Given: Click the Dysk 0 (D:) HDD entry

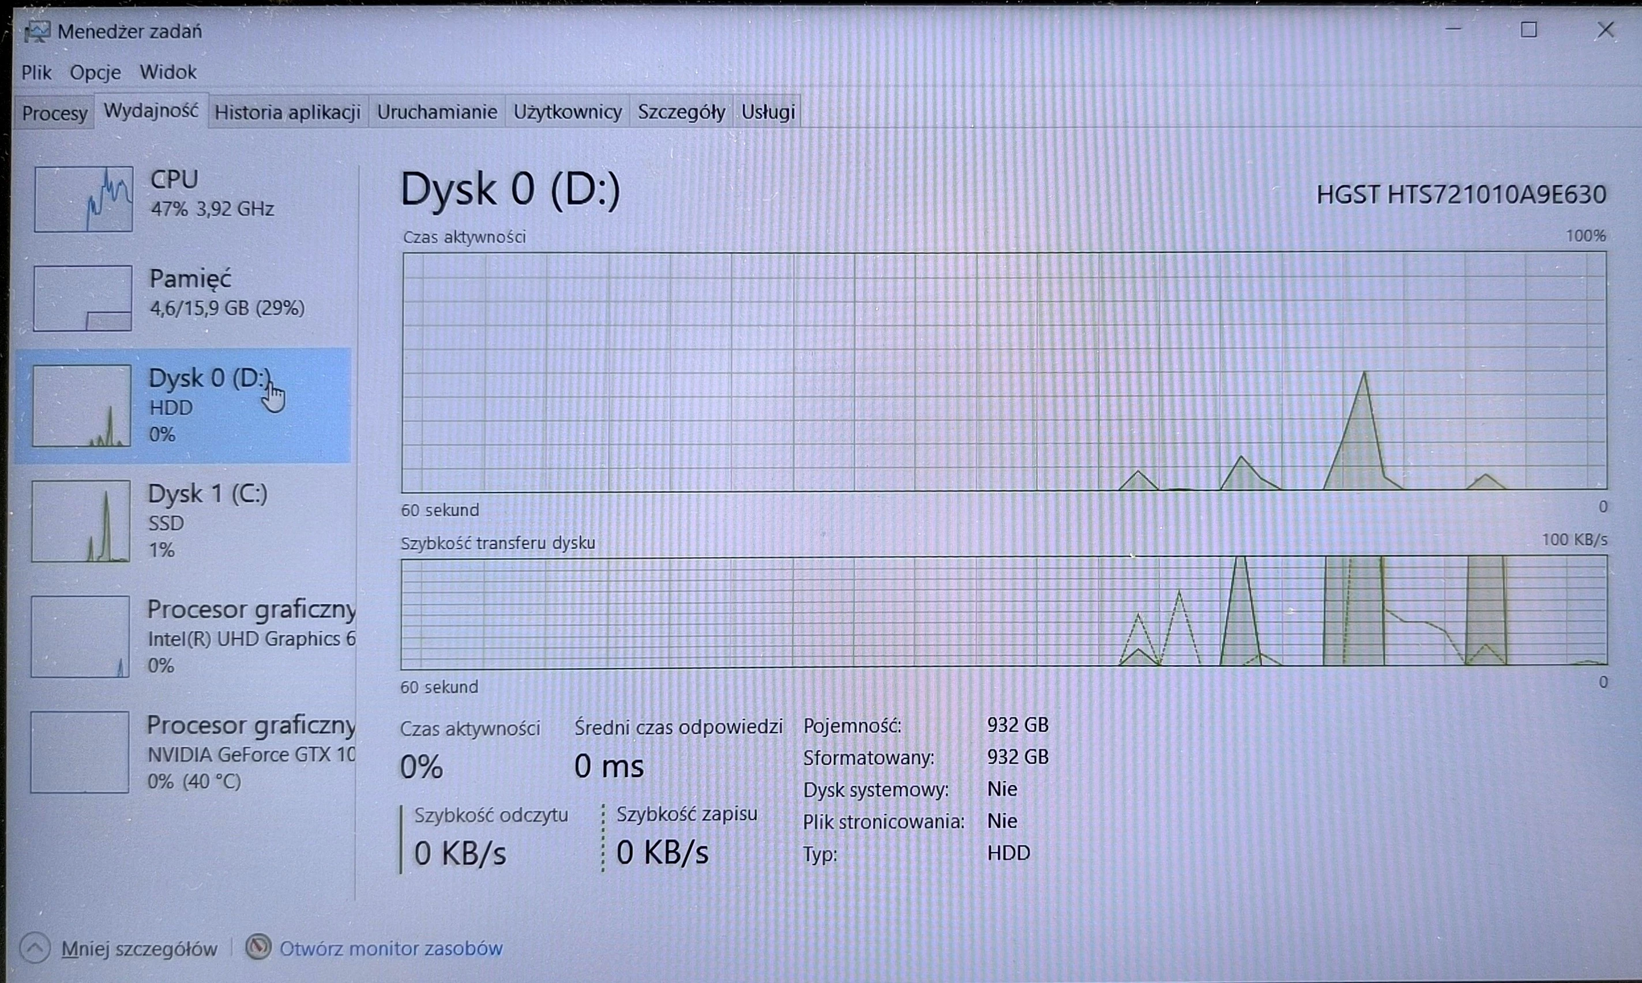Looking at the screenshot, I should 184,406.
